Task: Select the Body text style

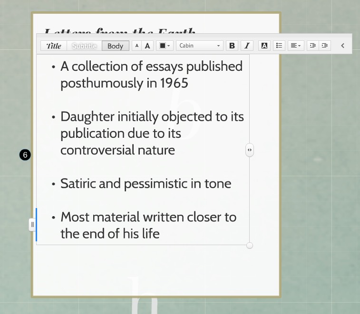Action: click(x=115, y=46)
